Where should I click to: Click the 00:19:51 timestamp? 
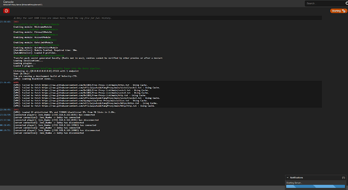pos(6,131)
